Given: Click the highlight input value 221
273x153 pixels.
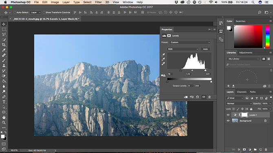Looking at the screenshot, I should (208, 74).
